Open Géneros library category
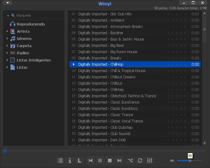 [24, 39]
